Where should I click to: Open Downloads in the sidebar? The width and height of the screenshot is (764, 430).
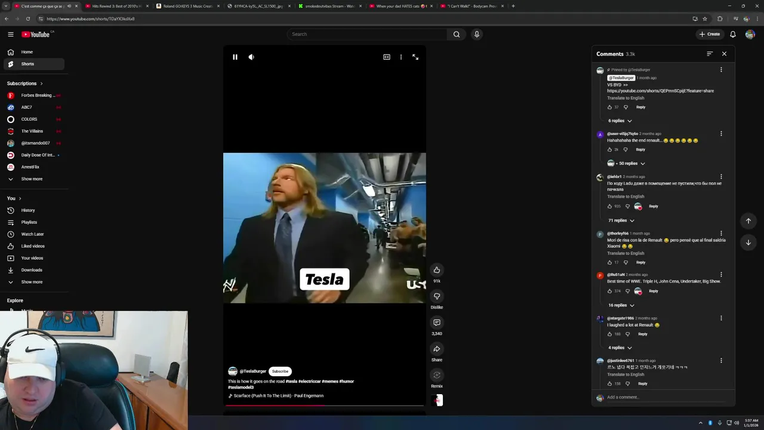click(x=34, y=270)
